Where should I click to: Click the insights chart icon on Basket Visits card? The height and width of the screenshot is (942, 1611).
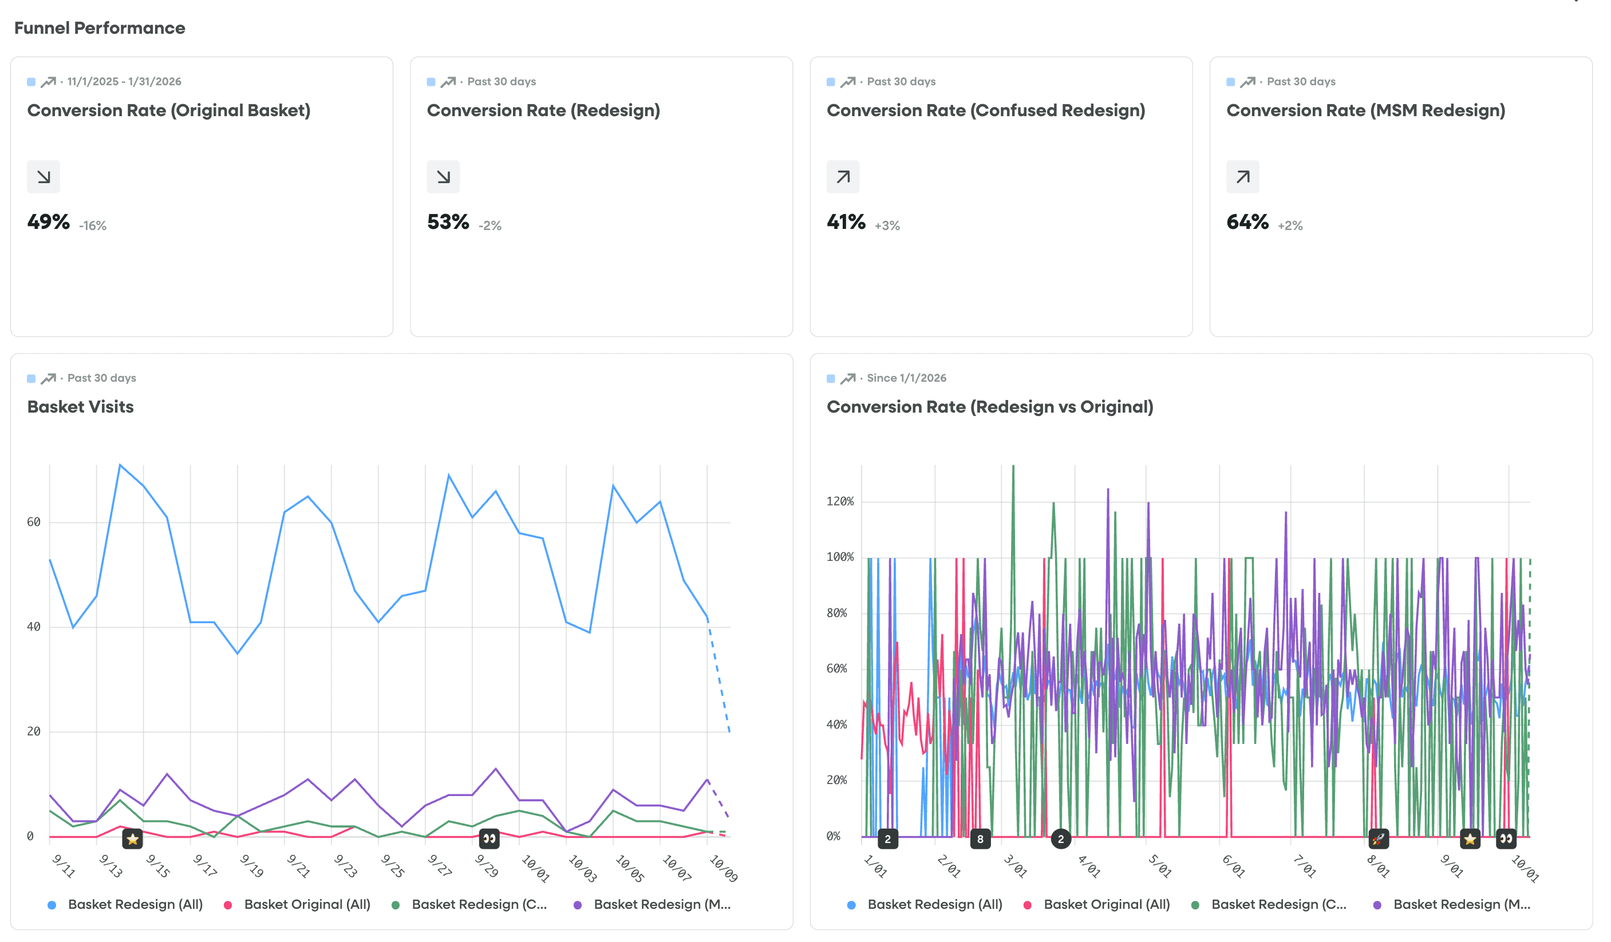[49, 378]
